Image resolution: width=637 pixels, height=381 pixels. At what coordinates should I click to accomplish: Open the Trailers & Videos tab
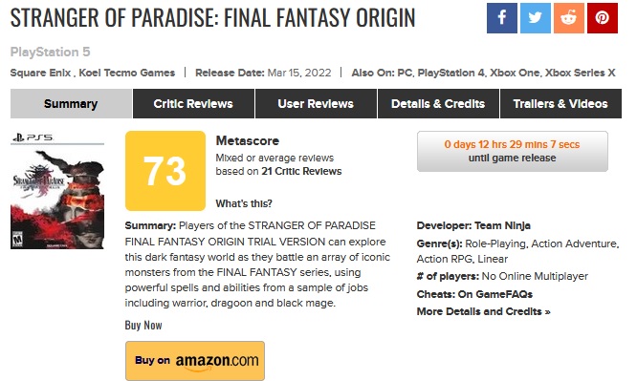[x=560, y=104]
